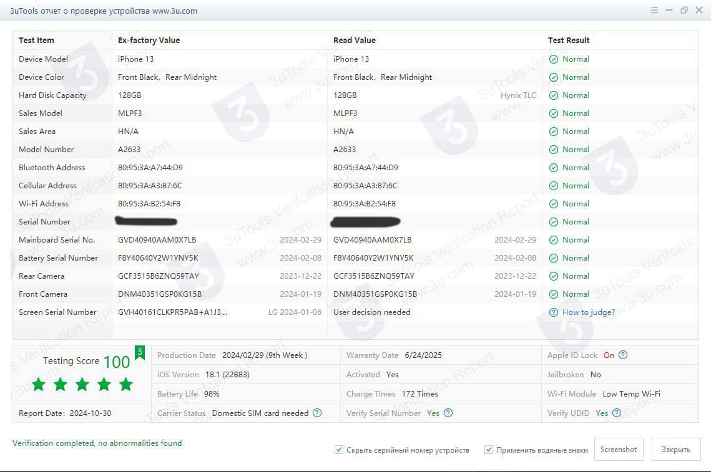Screen dimensions: 711x472
Task: Click the Verification completed, no abnormalities found message
Action: [97, 443]
